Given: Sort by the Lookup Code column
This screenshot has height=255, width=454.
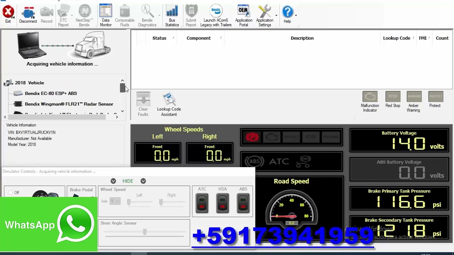Looking at the screenshot, I should (x=397, y=38).
